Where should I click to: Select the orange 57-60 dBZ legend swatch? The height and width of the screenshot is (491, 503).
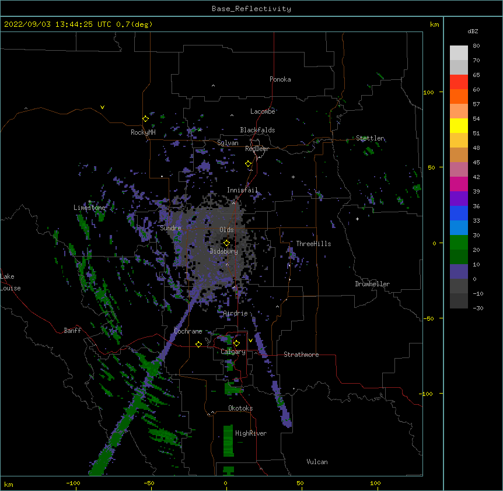coord(459,96)
